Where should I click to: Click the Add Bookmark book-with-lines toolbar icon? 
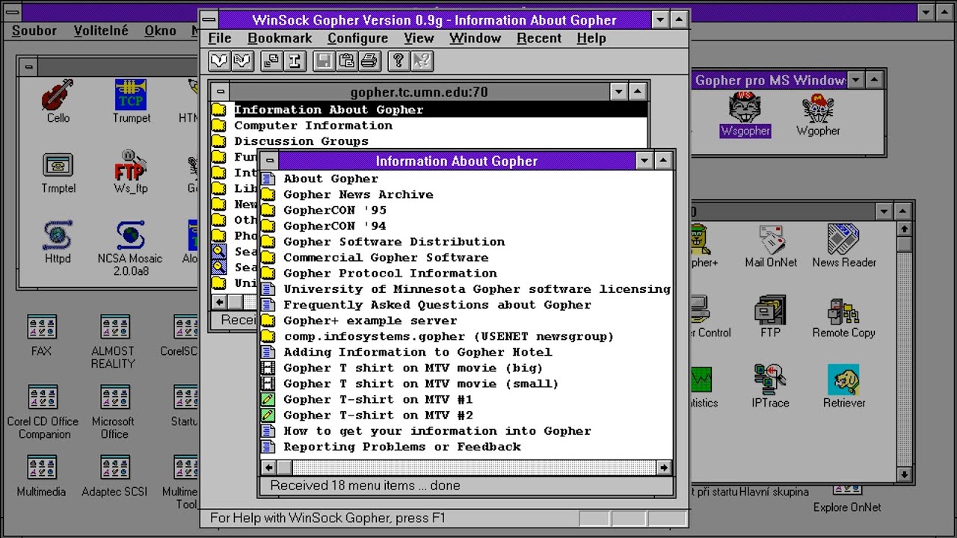pos(242,61)
